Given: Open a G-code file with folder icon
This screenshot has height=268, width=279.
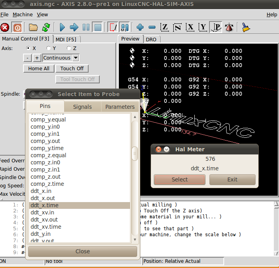Looking at the screenshot, I should pos(33,27).
